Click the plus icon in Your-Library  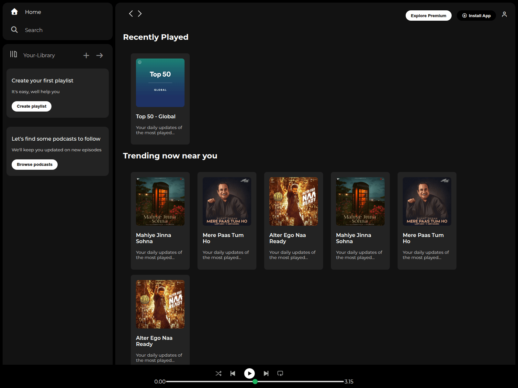[86, 56]
